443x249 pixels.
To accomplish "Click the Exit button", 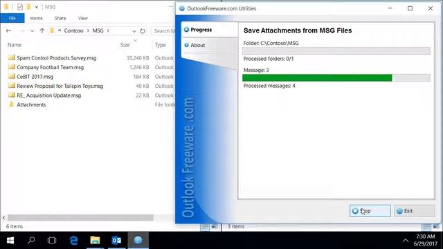I will 414,211.
